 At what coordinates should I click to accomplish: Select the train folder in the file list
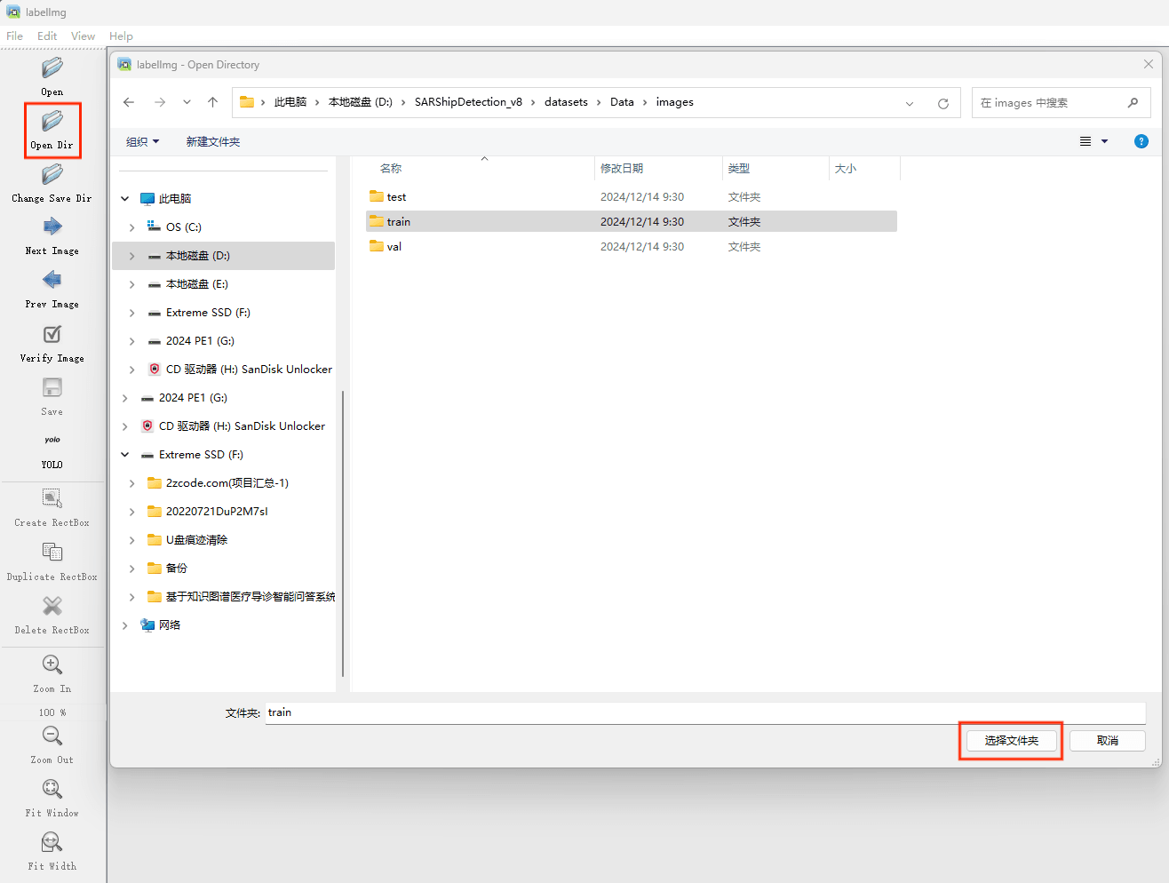point(632,222)
